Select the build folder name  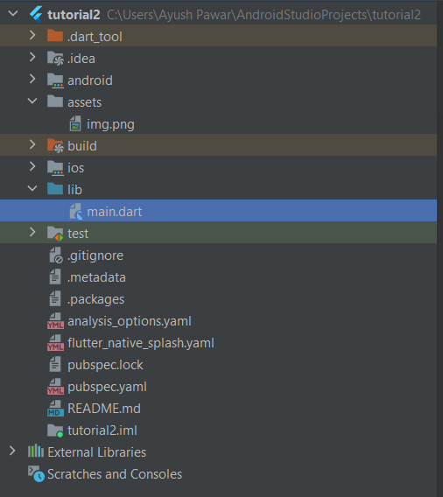[x=82, y=146]
